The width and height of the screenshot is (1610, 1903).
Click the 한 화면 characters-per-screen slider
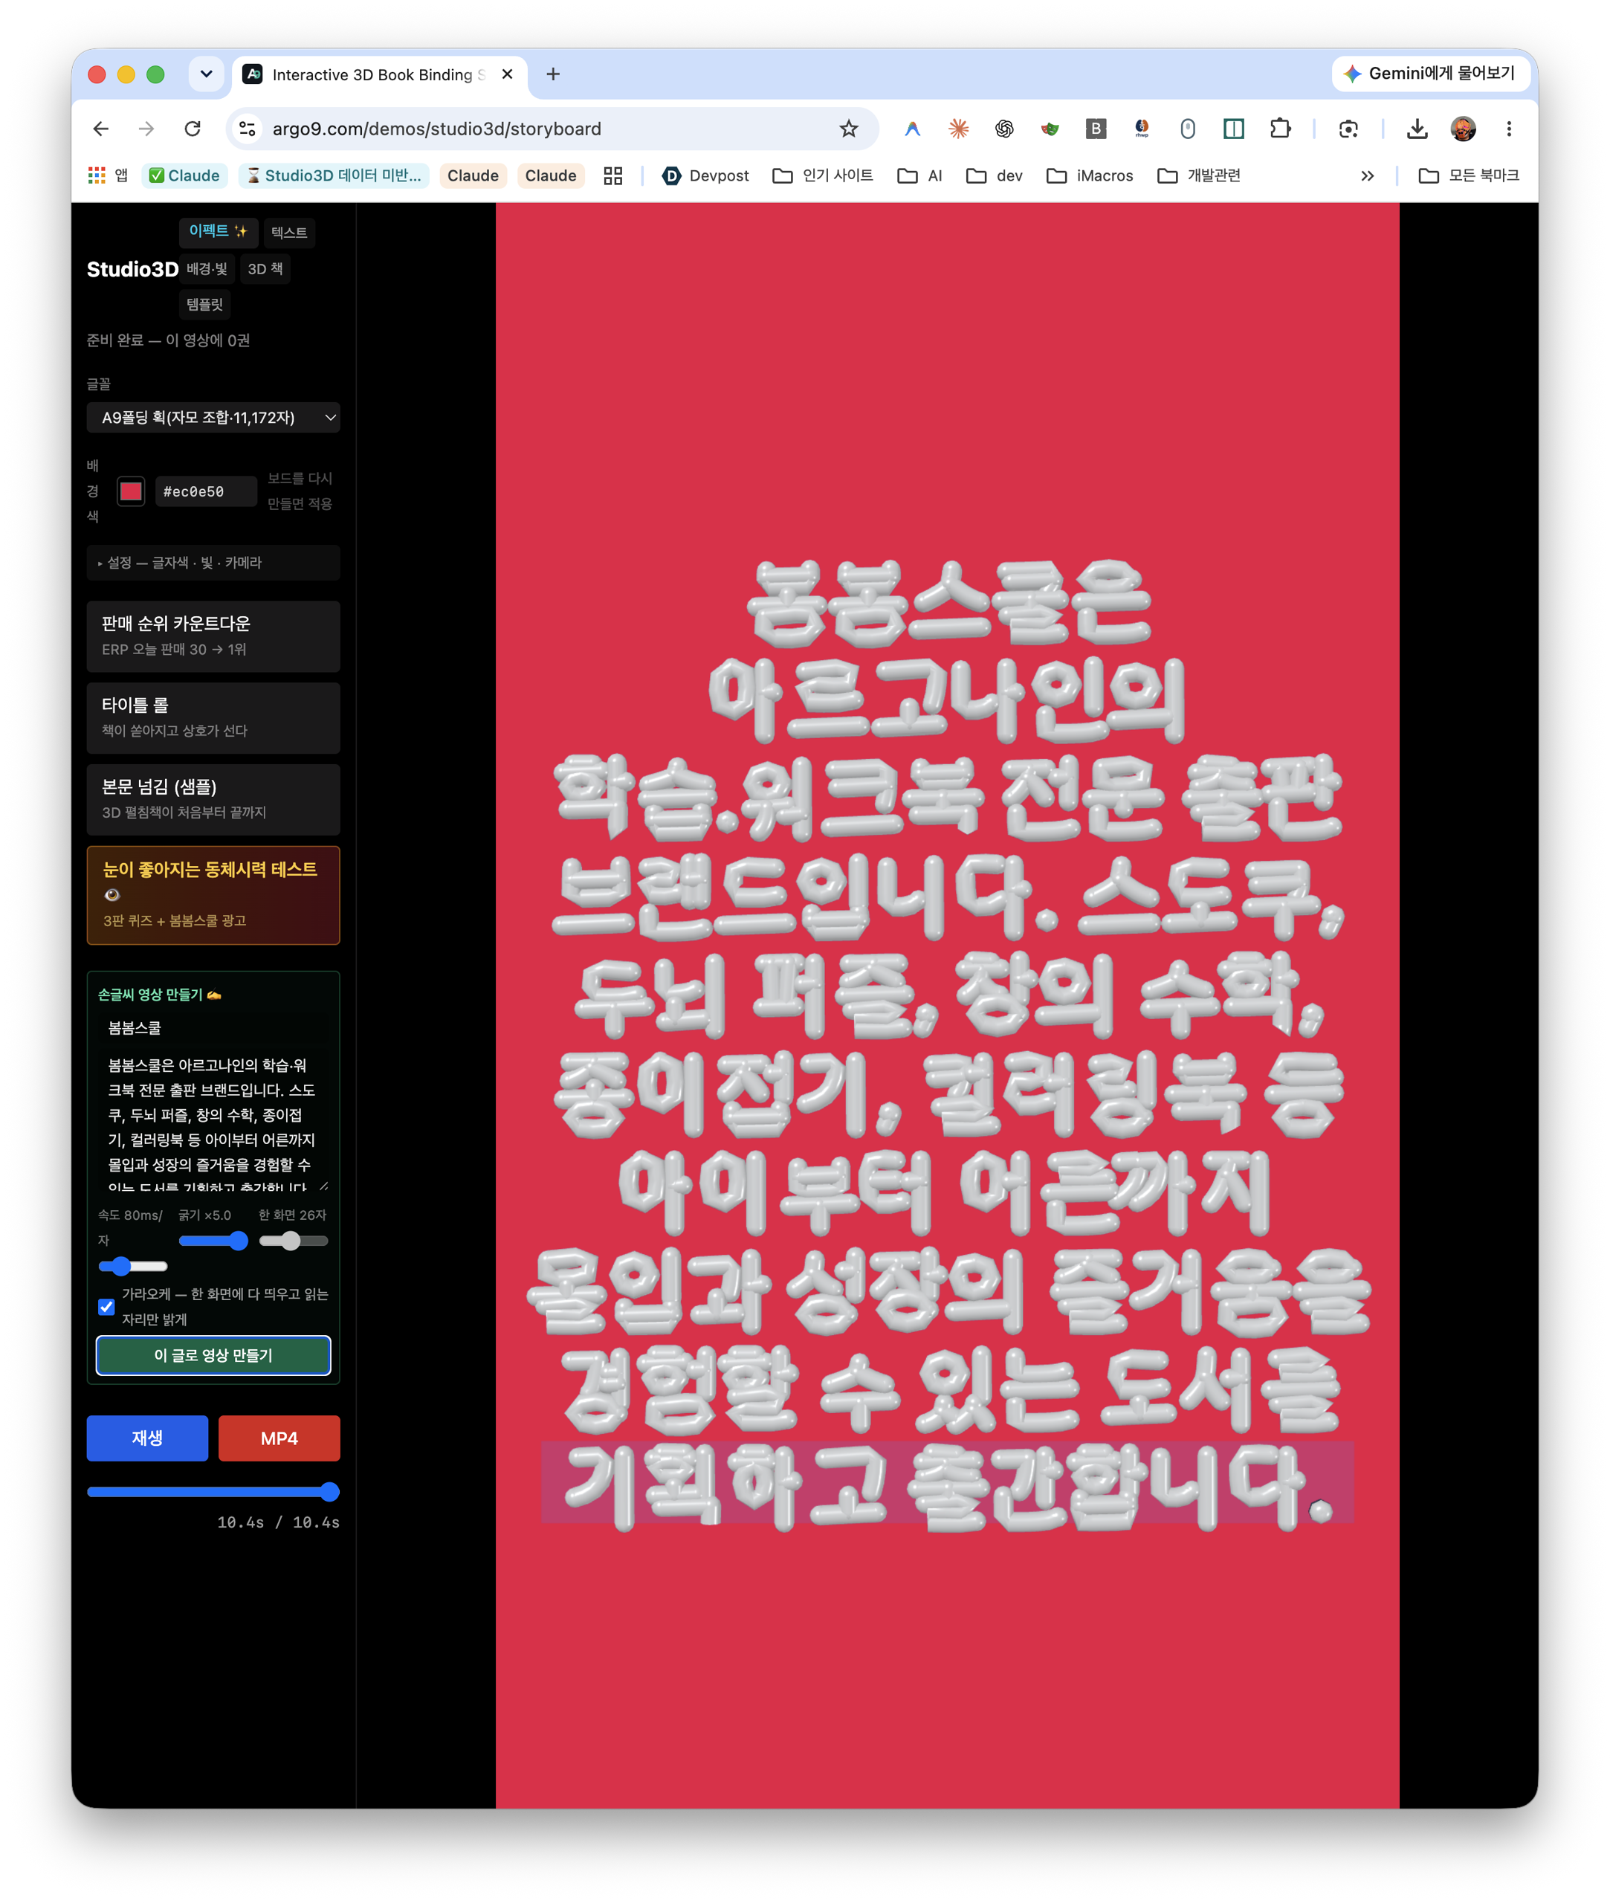click(294, 1241)
